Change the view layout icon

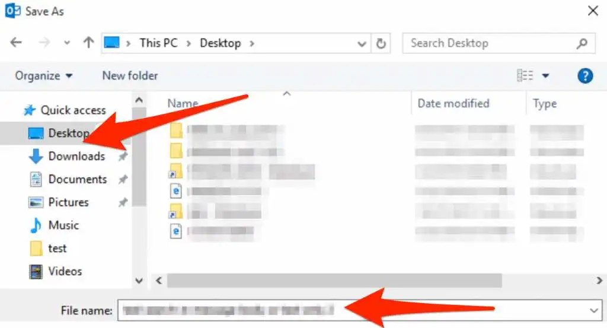[525, 75]
